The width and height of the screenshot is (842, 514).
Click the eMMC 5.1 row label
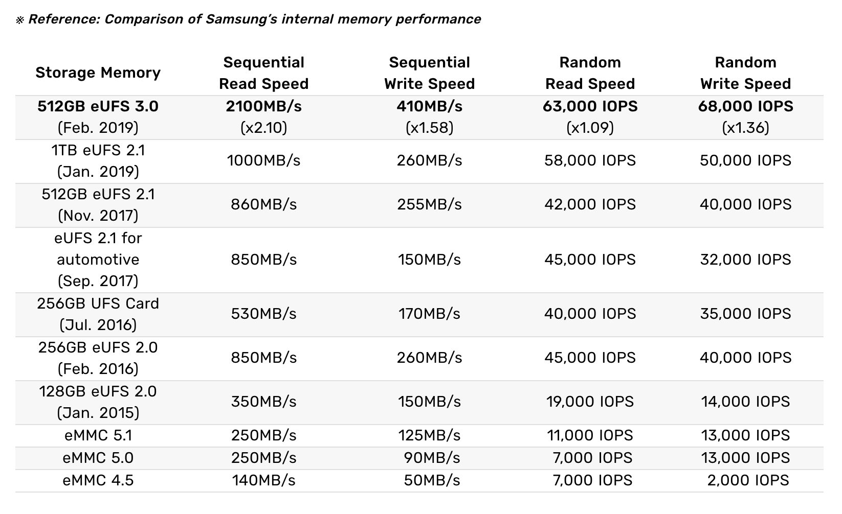click(x=98, y=435)
